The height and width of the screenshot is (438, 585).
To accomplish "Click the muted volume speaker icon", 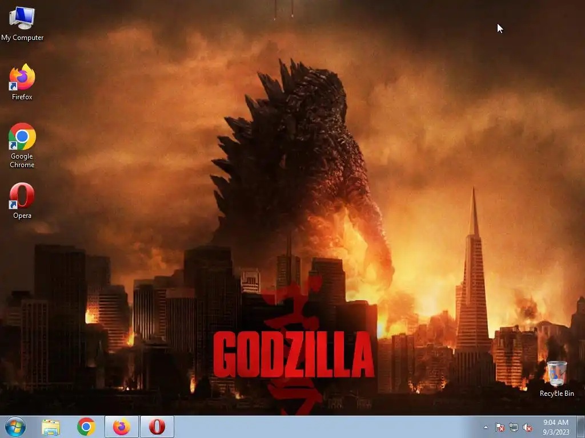I will click(527, 428).
